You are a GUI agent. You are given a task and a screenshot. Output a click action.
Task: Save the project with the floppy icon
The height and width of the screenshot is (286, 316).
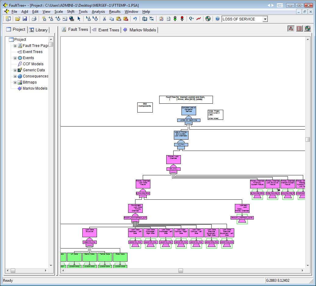tap(25, 19)
